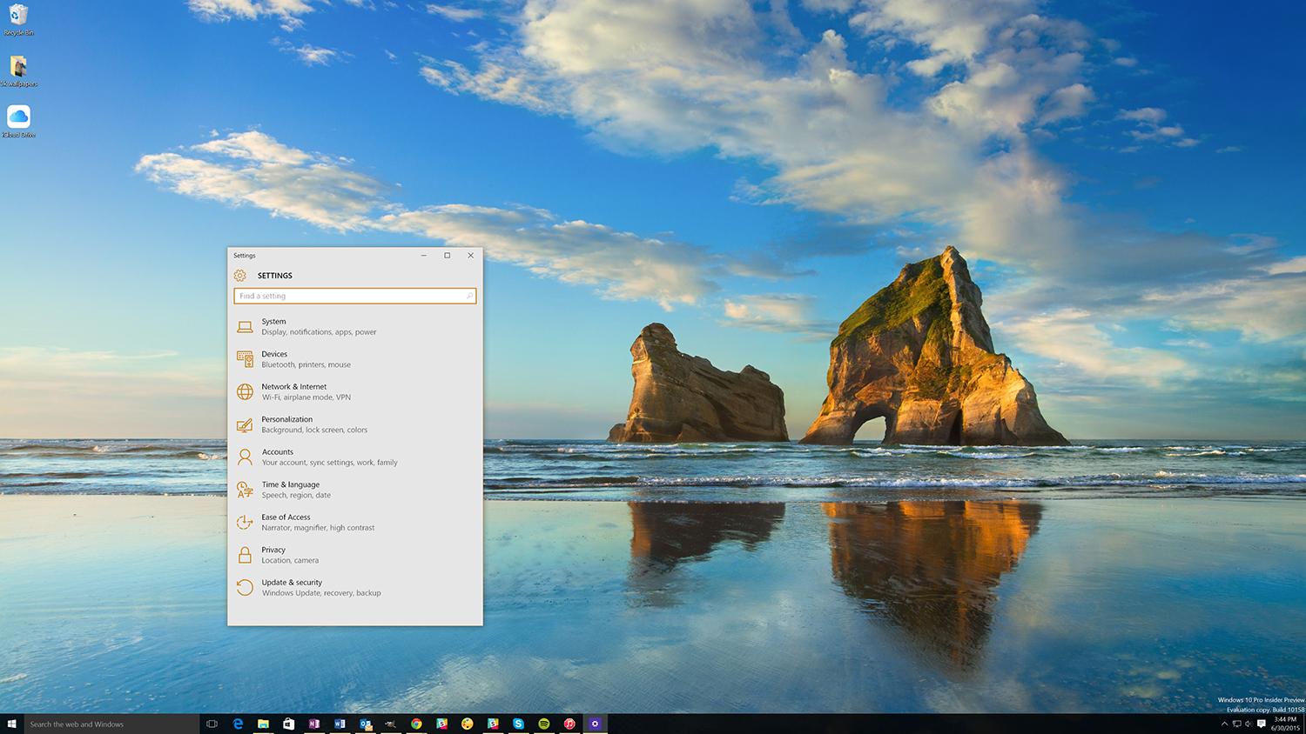Open Spotify from the taskbar
The height and width of the screenshot is (734, 1306).
tap(544, 724)
